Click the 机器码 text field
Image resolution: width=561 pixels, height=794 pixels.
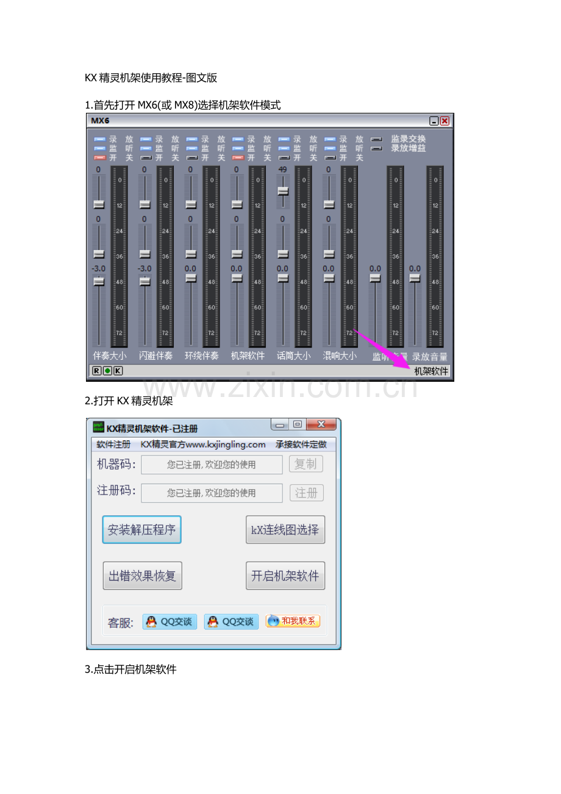[x=212, y=465]
